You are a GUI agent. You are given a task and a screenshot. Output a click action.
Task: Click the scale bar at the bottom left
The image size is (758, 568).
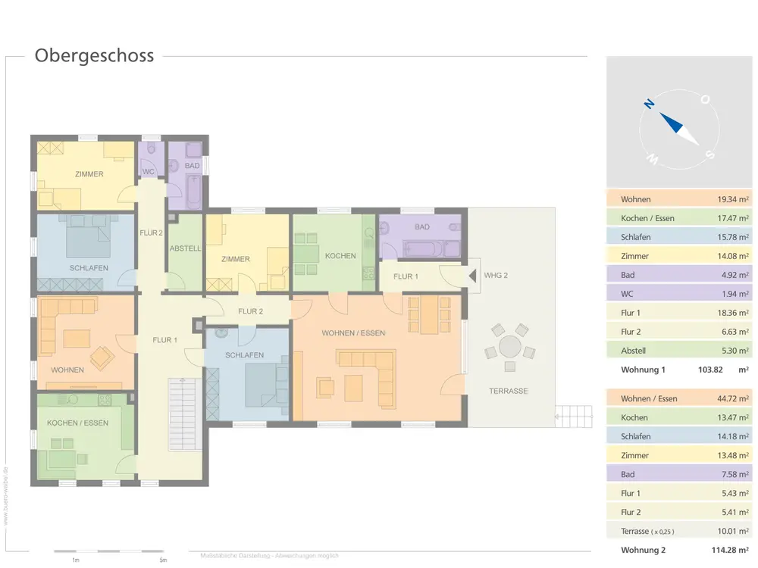coord(109,551)
